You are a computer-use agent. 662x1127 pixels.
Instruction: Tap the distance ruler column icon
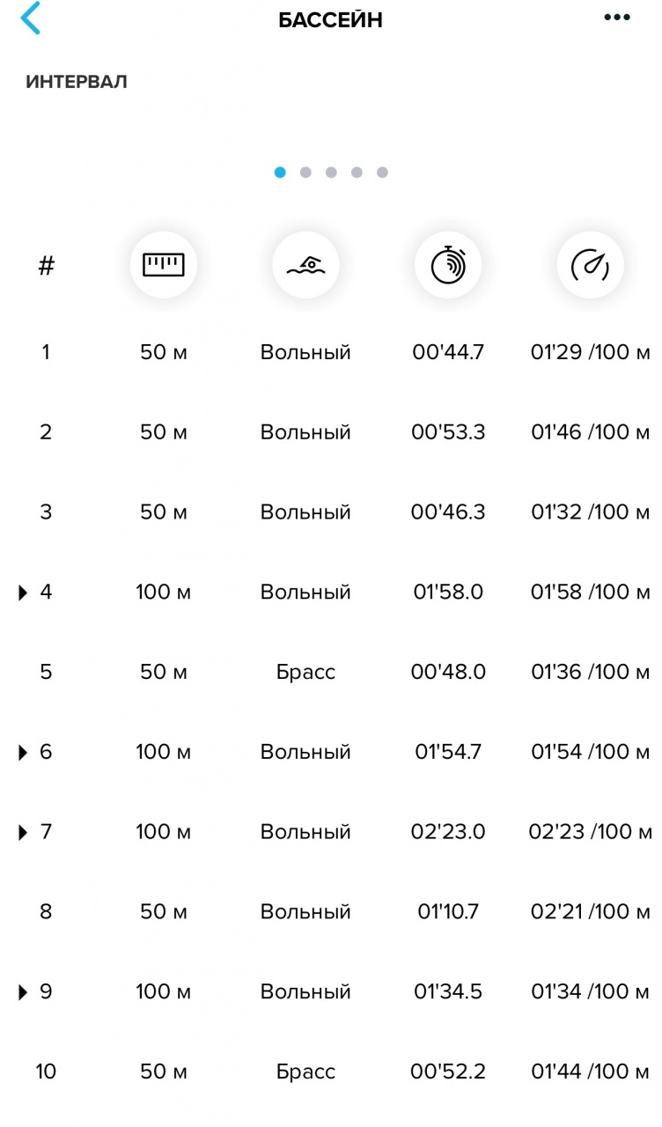(x=164, y=265)
